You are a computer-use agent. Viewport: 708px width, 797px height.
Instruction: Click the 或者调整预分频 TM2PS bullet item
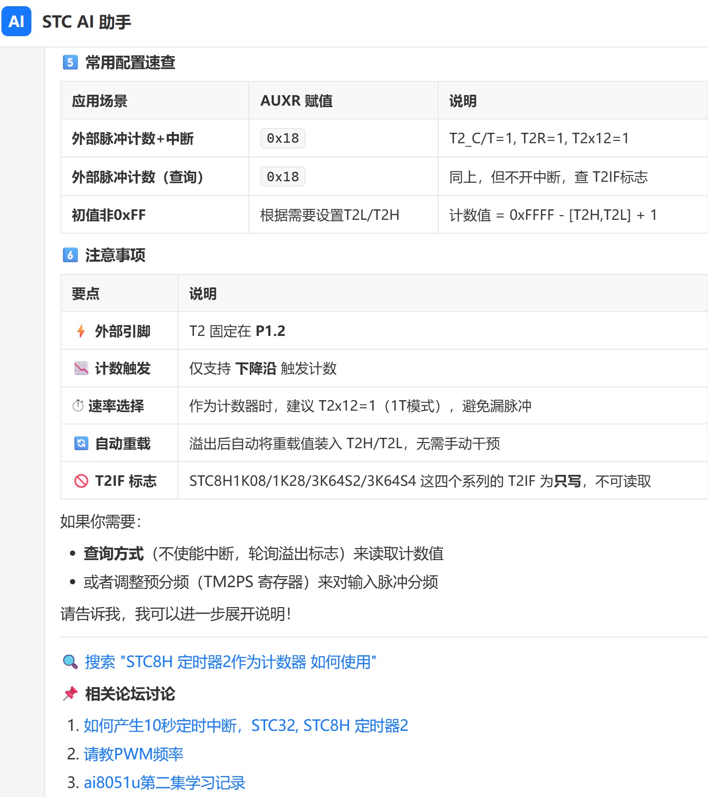tap(261, 582)
